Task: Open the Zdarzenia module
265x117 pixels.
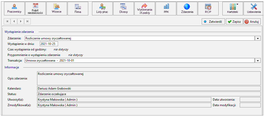Action: [x=187, y=9]
